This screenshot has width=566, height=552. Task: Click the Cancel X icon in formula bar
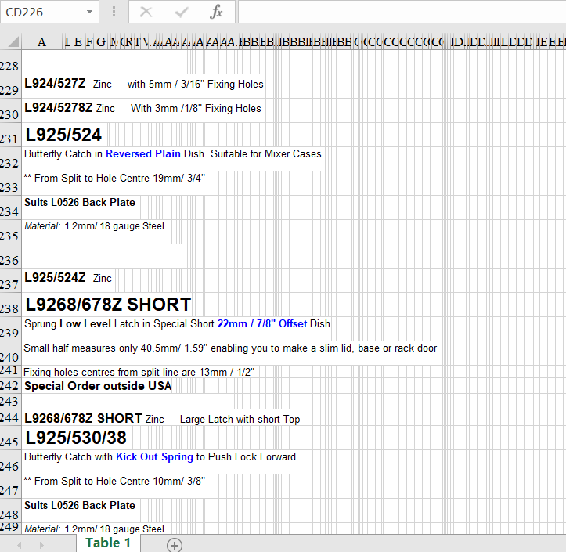(x=146, y=12)
